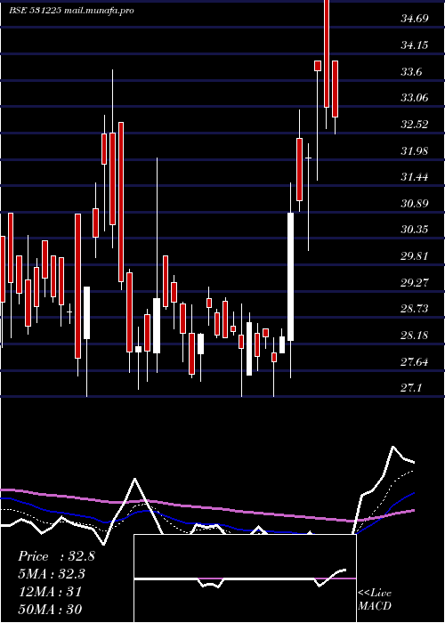
Task: Click the 31.98 price axis label
Action: point(415,151)
